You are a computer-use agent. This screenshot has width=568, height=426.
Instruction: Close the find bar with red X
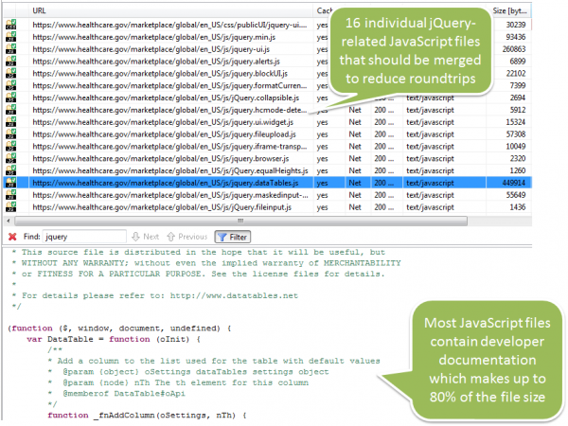(x=12, y=237)
